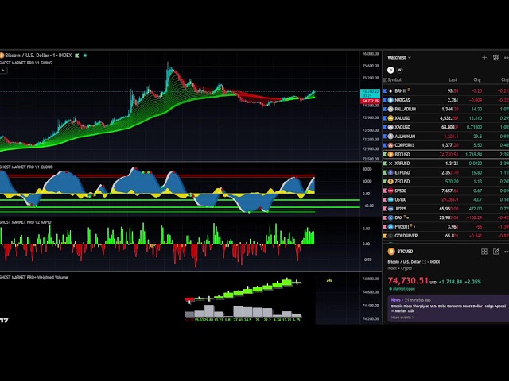
Task: Click the ETHUSD ethereum logo
Action: [390, 173]
